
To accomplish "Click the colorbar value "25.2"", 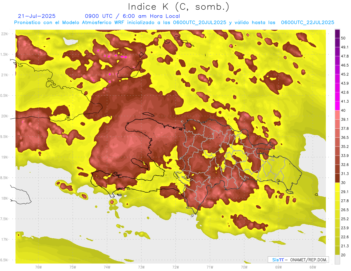I will [x=345, y=219].
